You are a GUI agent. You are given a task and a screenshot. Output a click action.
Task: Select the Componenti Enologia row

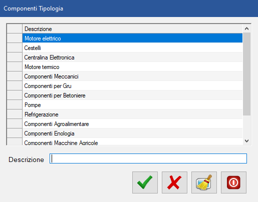(132, 133)
